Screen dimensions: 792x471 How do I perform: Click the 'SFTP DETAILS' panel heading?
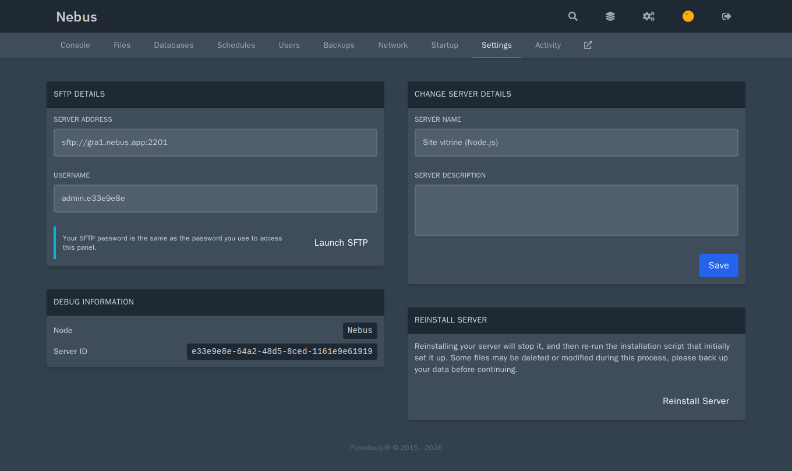[79, 94]
